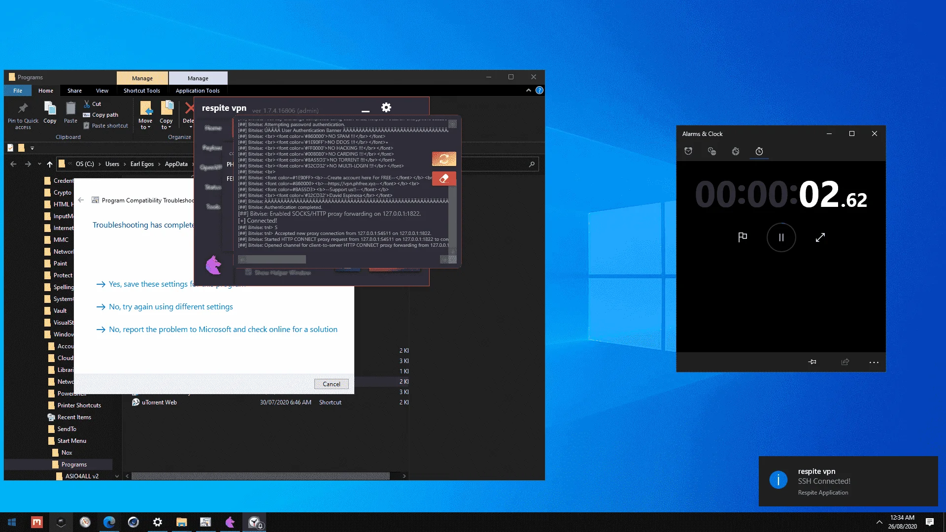Select Stopwatch tab icon
The image size is (946, 532).
click(x=759, y=151)
